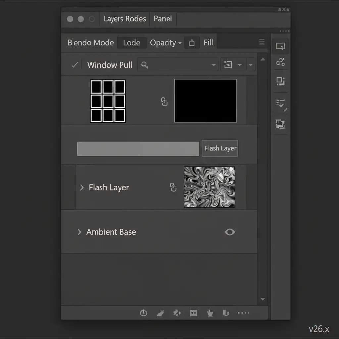Expand the Flash Layer group chevron

tap(82, 188)
